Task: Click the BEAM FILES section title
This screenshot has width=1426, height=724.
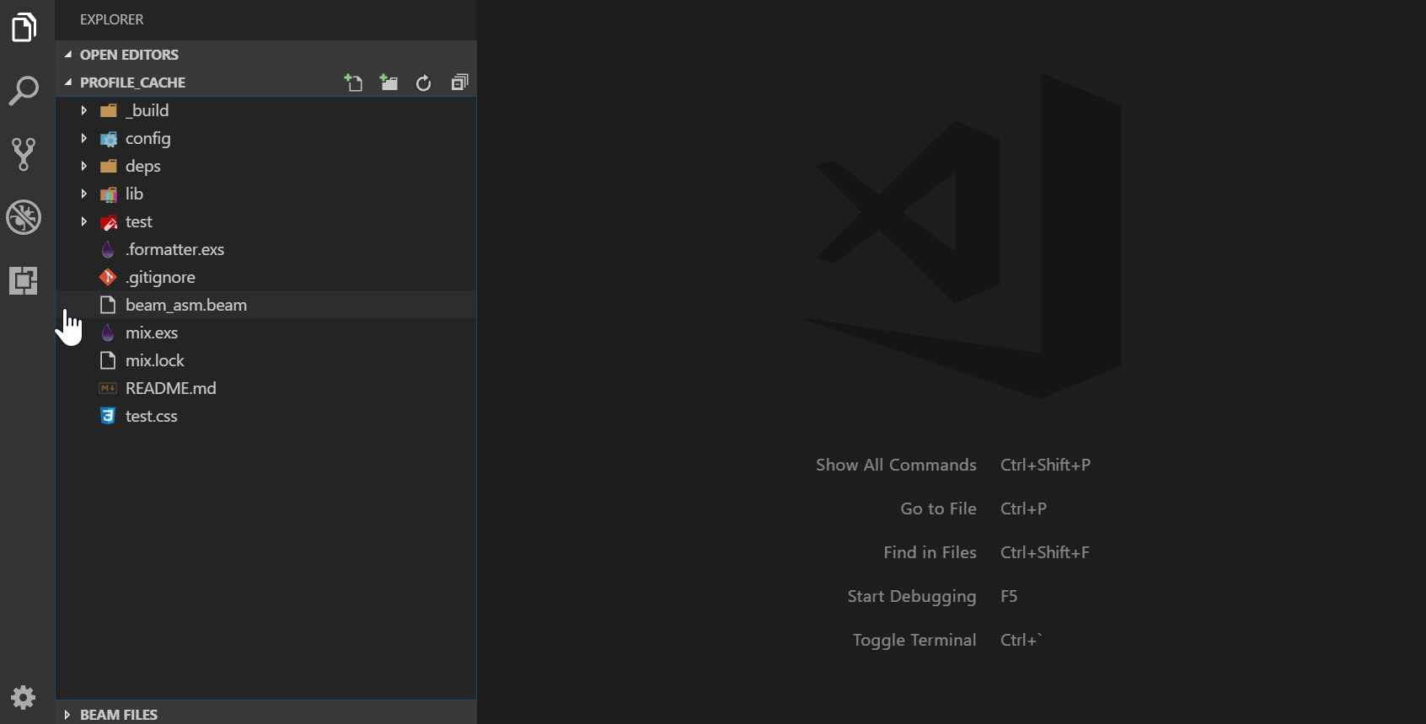Action: click(119, 715)
